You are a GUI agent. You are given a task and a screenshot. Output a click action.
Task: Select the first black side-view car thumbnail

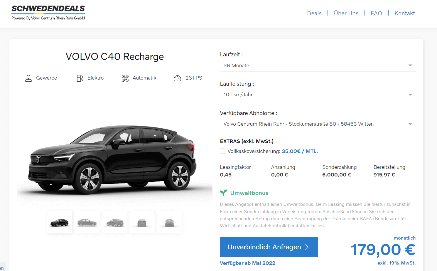click(x=60, y=222)
